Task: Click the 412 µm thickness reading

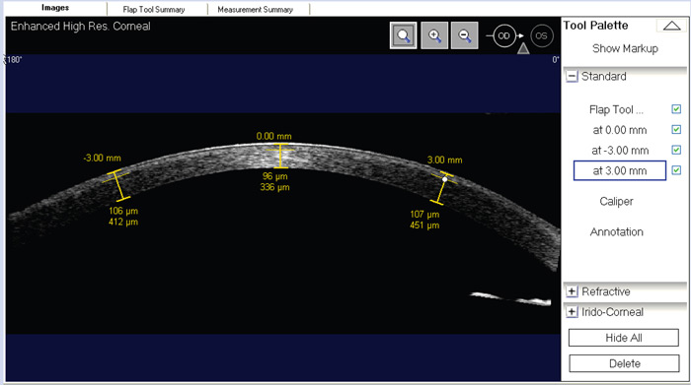Action: tap(123, 222)
